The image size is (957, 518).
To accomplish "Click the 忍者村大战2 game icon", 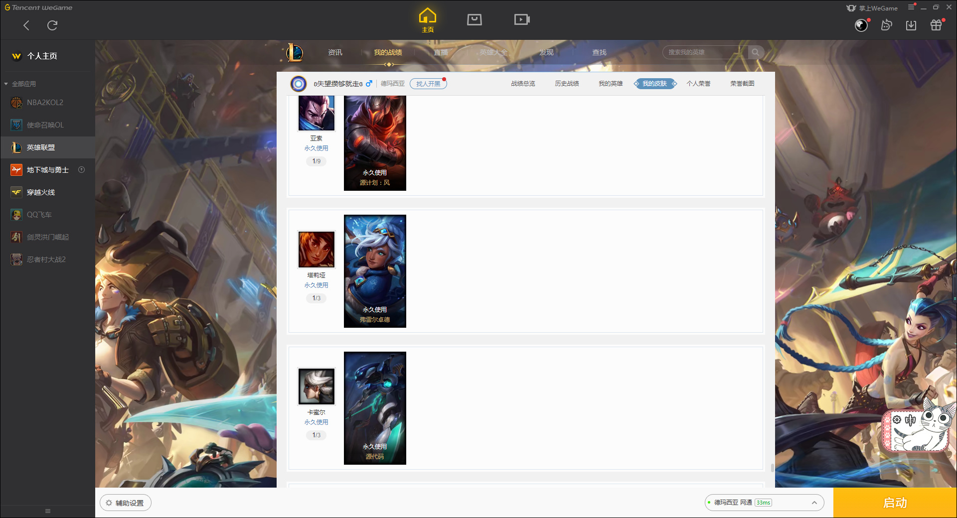I will coord(16,259).
